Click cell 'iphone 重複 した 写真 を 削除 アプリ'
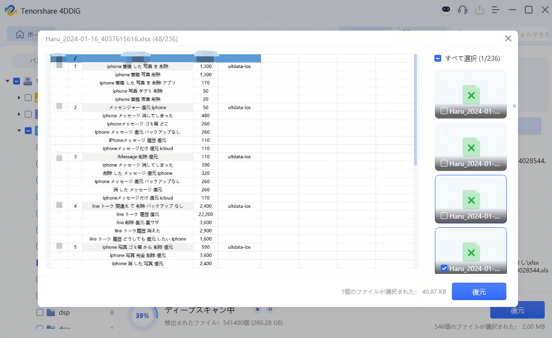 coord(138,83)
